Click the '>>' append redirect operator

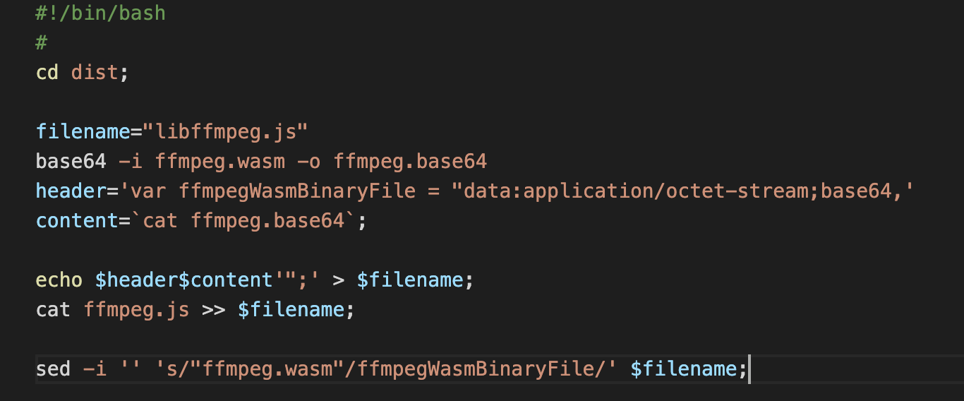click(x=213, y=309)
